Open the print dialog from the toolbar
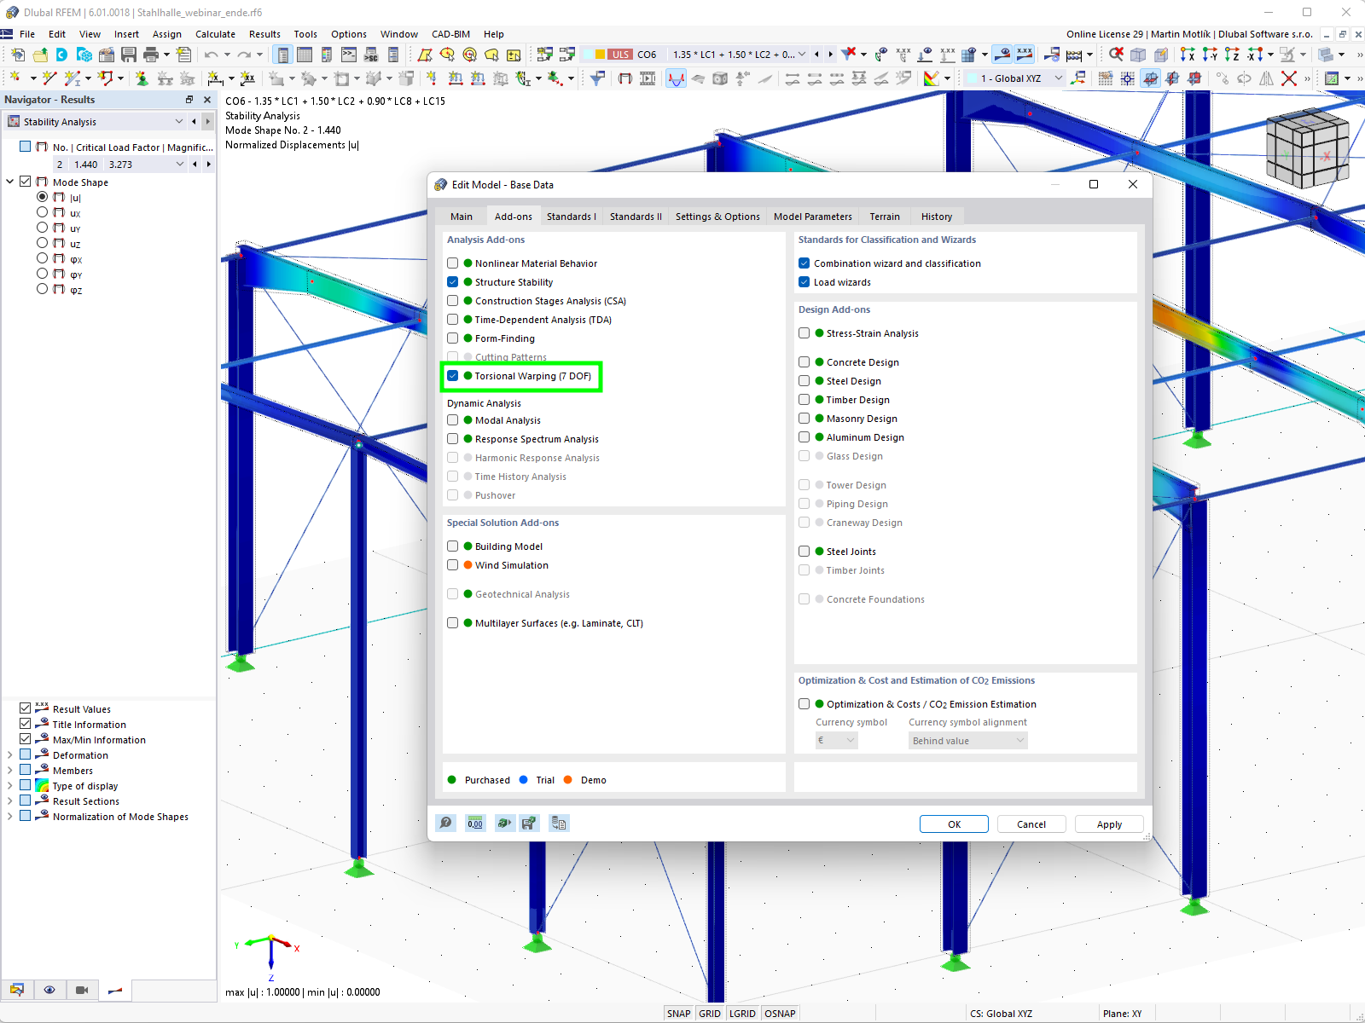Image resolution: width=1365 pixels, height=1023 pixels. 152,54
